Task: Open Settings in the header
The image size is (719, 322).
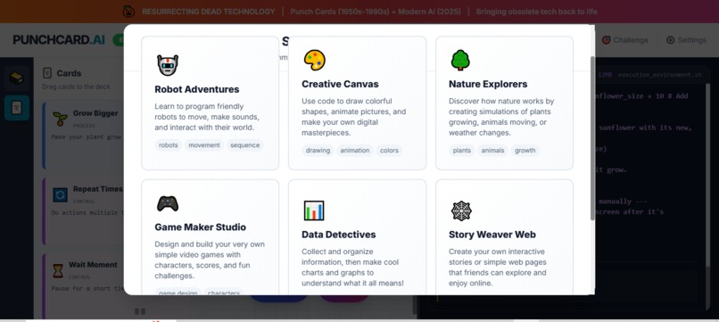Action: point(686,40)
